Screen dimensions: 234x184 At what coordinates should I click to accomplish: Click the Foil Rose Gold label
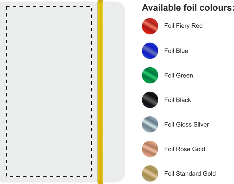pyautogui.click(x=185, y=149)
